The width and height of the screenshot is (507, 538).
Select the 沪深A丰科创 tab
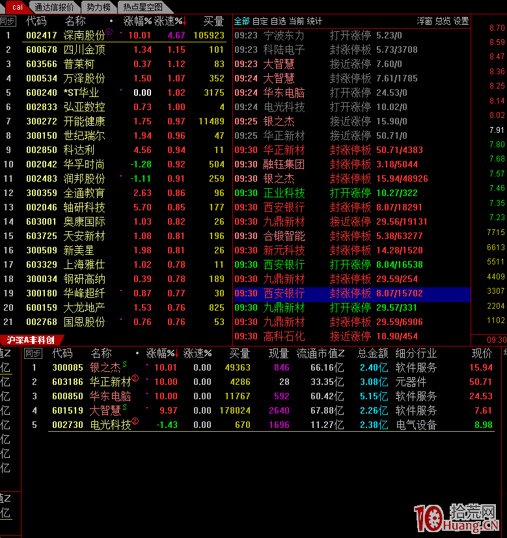tap(31, 340)
